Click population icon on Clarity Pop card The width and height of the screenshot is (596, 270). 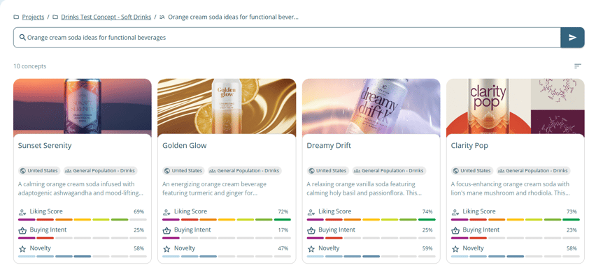pyautogui.click(x=502, y=171)
